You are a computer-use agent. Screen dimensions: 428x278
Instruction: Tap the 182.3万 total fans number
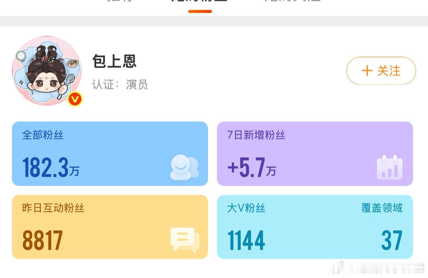51,168
